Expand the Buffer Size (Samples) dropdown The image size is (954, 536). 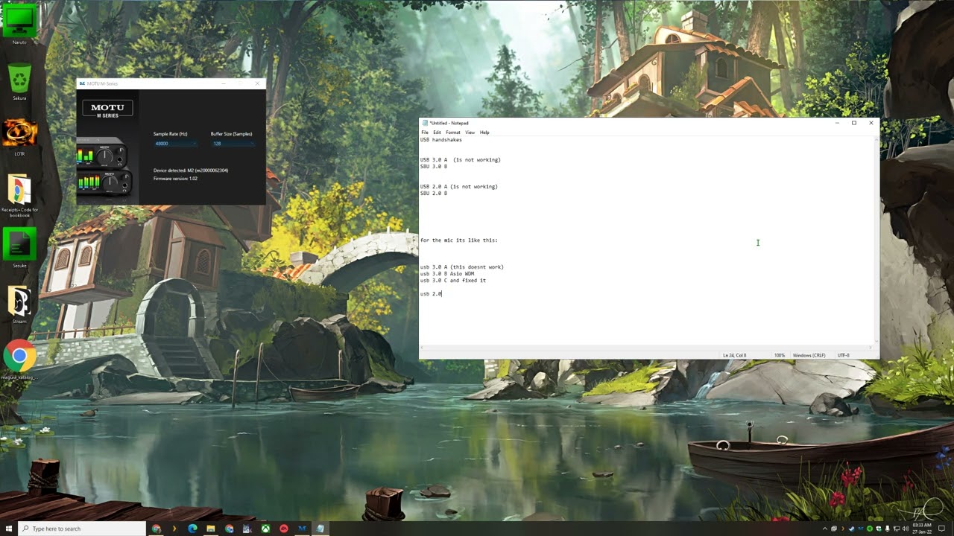point(233,144)
